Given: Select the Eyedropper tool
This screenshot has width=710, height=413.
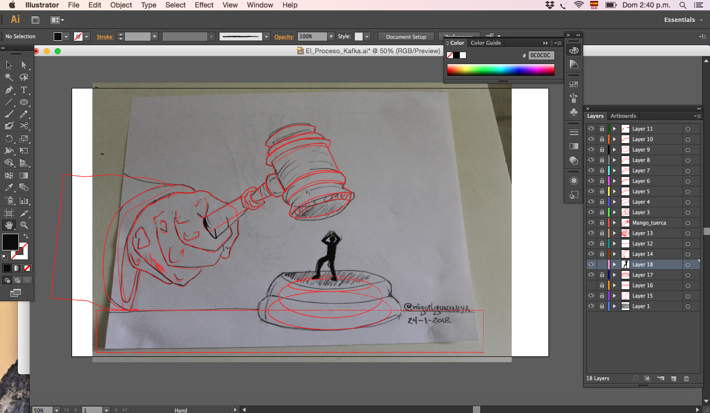Looking at the screenshot, I should point(9,187).
